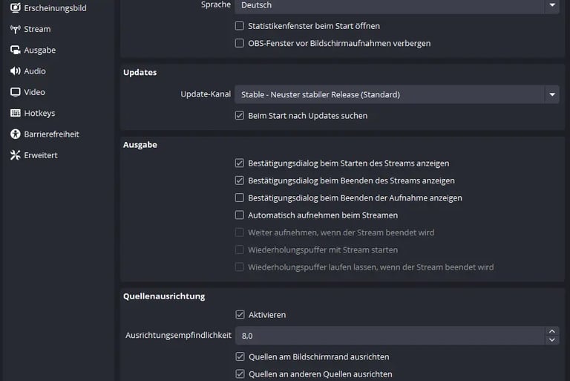Viewport: 570px width, 381px height.
Task: Click the Video display icon
Action: pos(16,92)
